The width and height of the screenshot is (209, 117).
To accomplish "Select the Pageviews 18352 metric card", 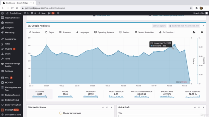I will click(91, 94).
